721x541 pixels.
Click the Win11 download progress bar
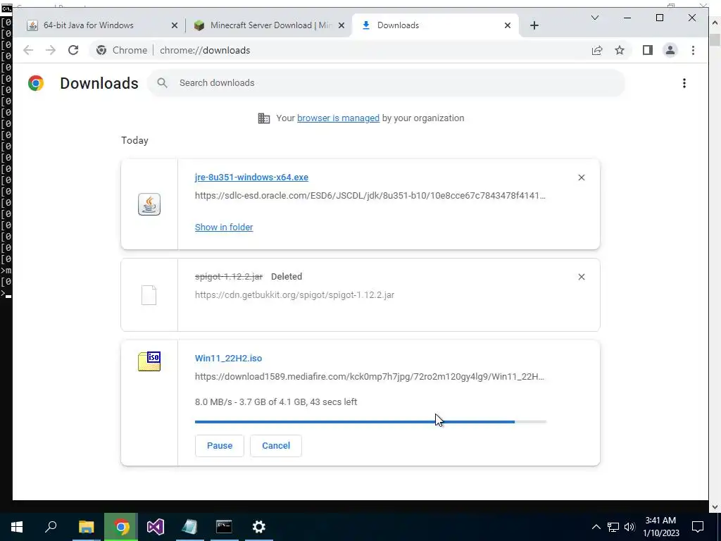pyautogui.click(x=370, y=421)
